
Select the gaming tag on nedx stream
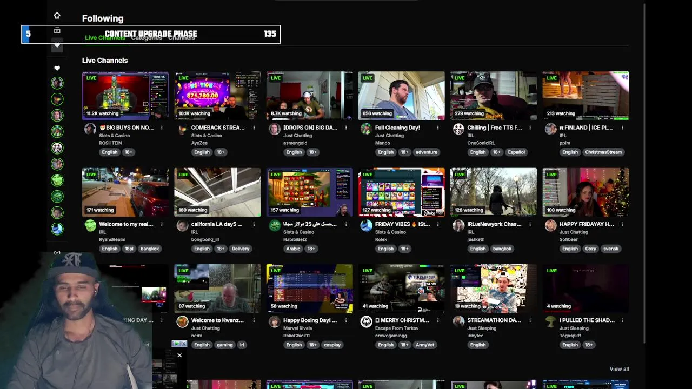(225, 345)
